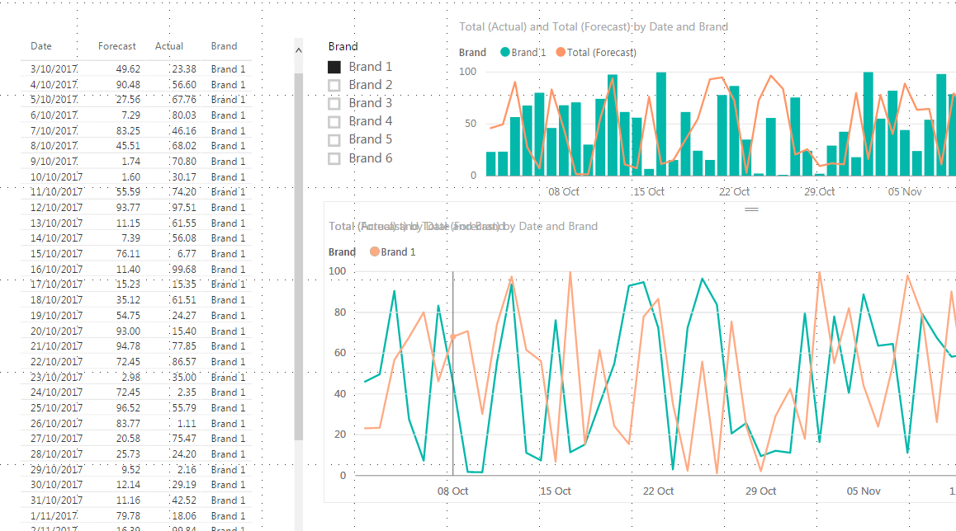Viewport: 956px width, 531px height.
Task: Select the 1/11/2017 date cell
Action: (54, 516)
